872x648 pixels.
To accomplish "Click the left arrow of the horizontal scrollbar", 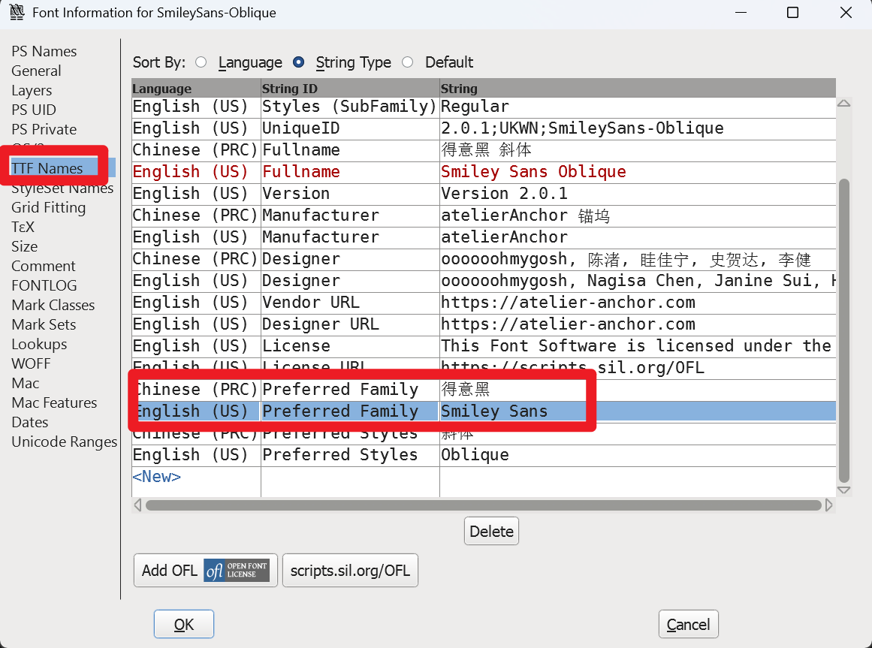I will pos(137,505).
